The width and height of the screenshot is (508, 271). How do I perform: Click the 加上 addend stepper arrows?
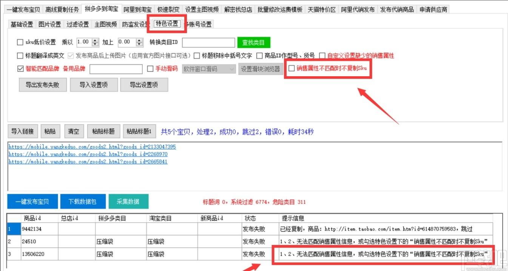click(140, 42)
